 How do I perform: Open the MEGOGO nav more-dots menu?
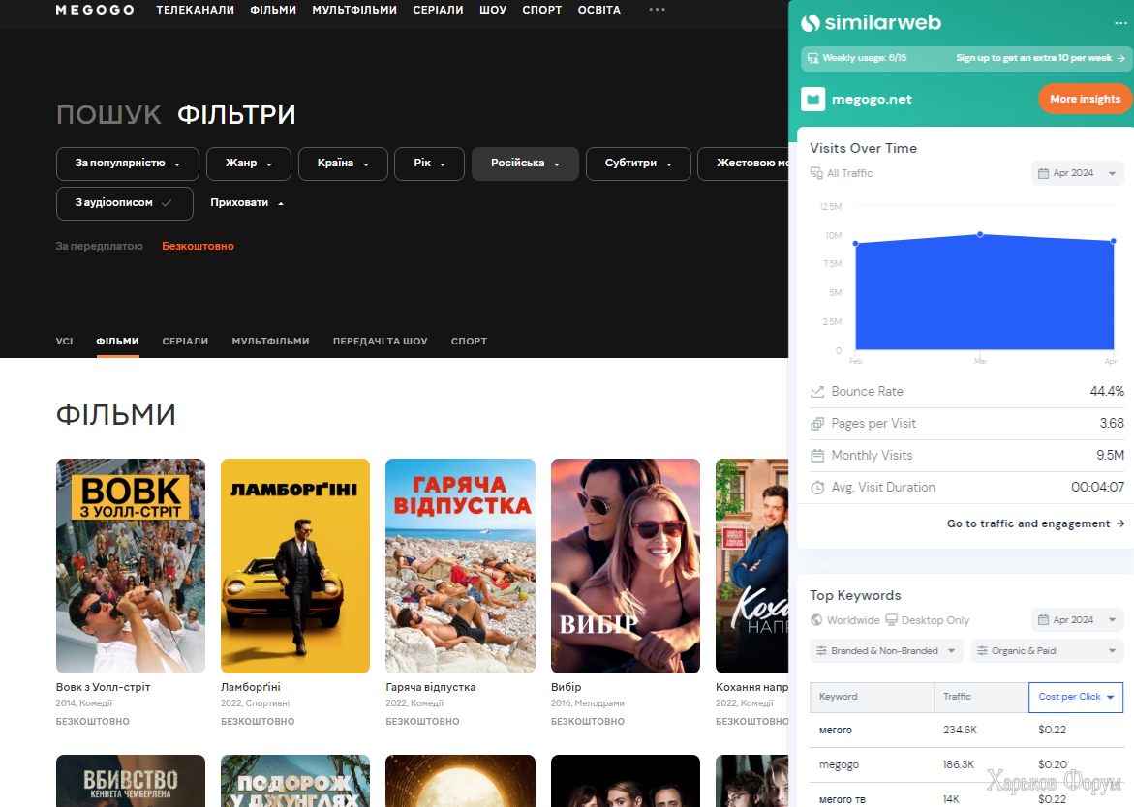coord(657,10)
